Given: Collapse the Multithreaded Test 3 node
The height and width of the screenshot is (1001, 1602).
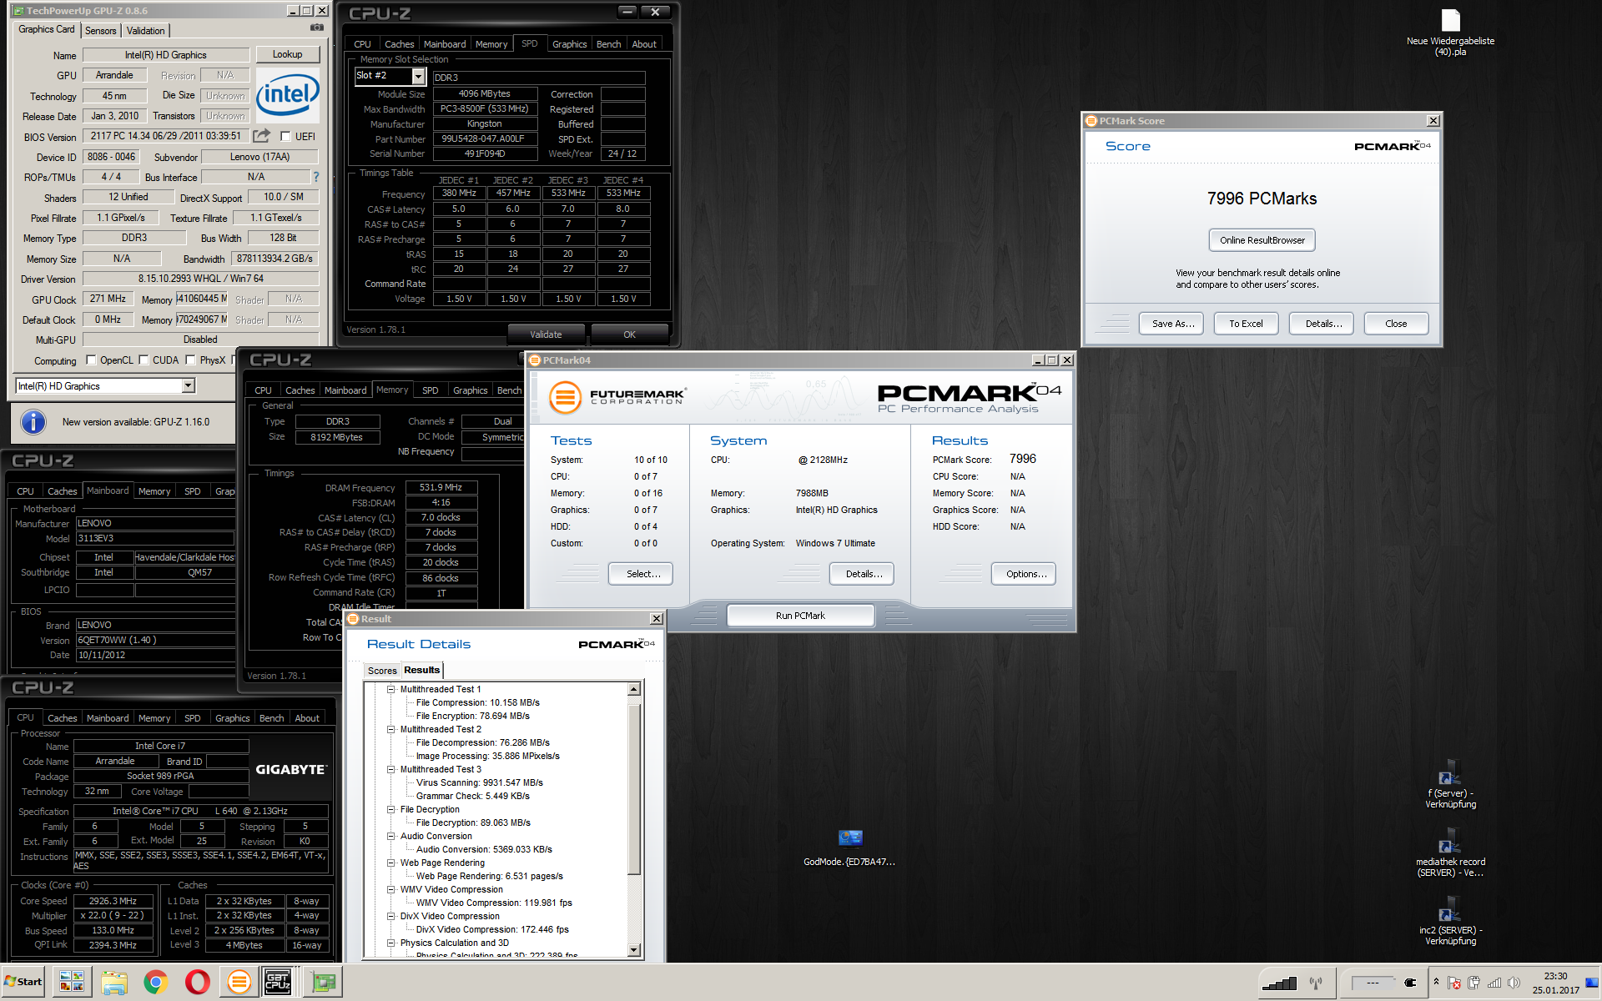Looking at the screenshot, I should (x=390, y=769).
